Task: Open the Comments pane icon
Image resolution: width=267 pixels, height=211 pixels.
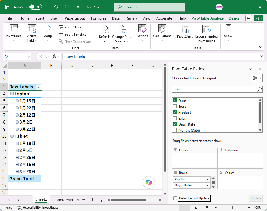Action: [x=249, y=18]
